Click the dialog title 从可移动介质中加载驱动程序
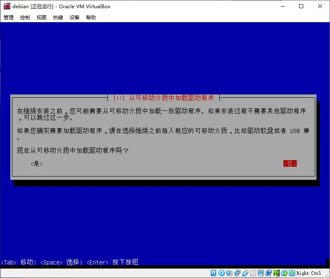Screen dimensions: 330x278 171,98
